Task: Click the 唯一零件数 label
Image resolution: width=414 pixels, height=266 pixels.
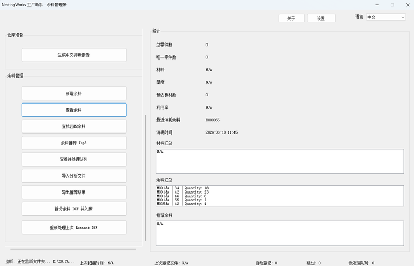Action: (166, 57)
